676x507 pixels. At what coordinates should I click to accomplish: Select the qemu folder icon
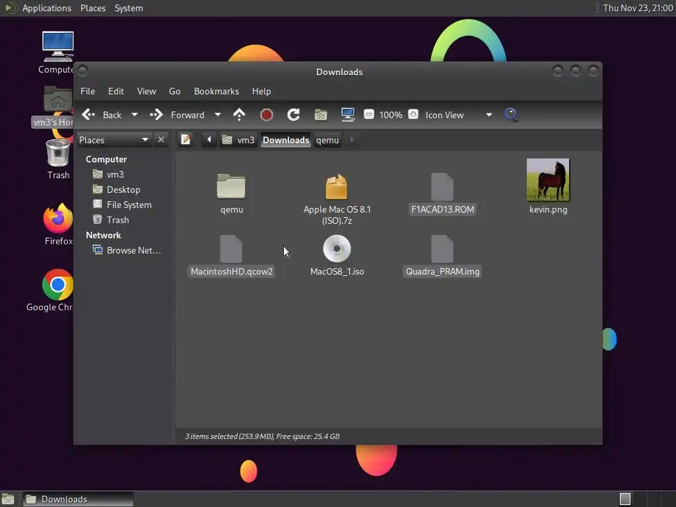[231, 186]
